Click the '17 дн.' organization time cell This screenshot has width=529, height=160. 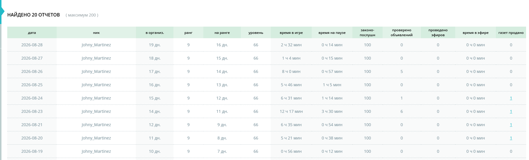coord(155,71)
